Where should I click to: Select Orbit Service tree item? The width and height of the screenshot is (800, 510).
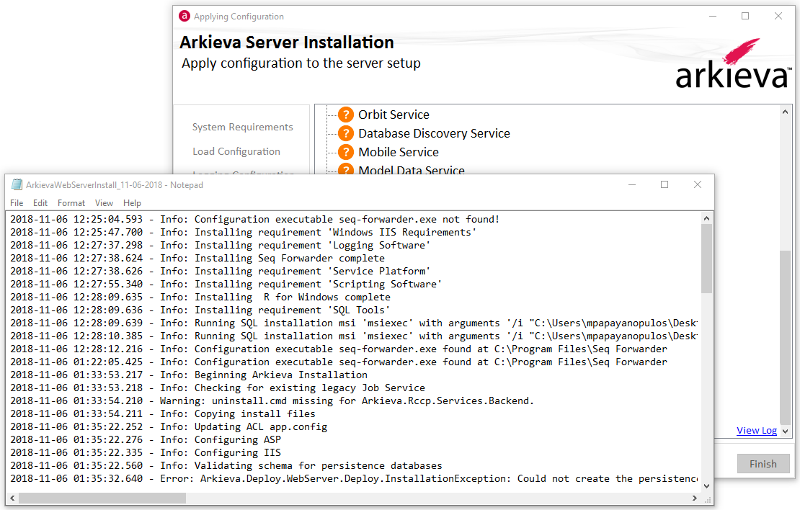[x=394, y=115]
